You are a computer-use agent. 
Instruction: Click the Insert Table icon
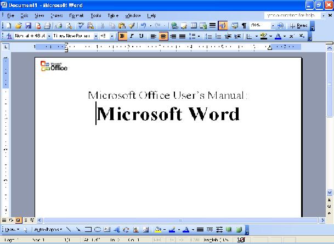point(194,26)
